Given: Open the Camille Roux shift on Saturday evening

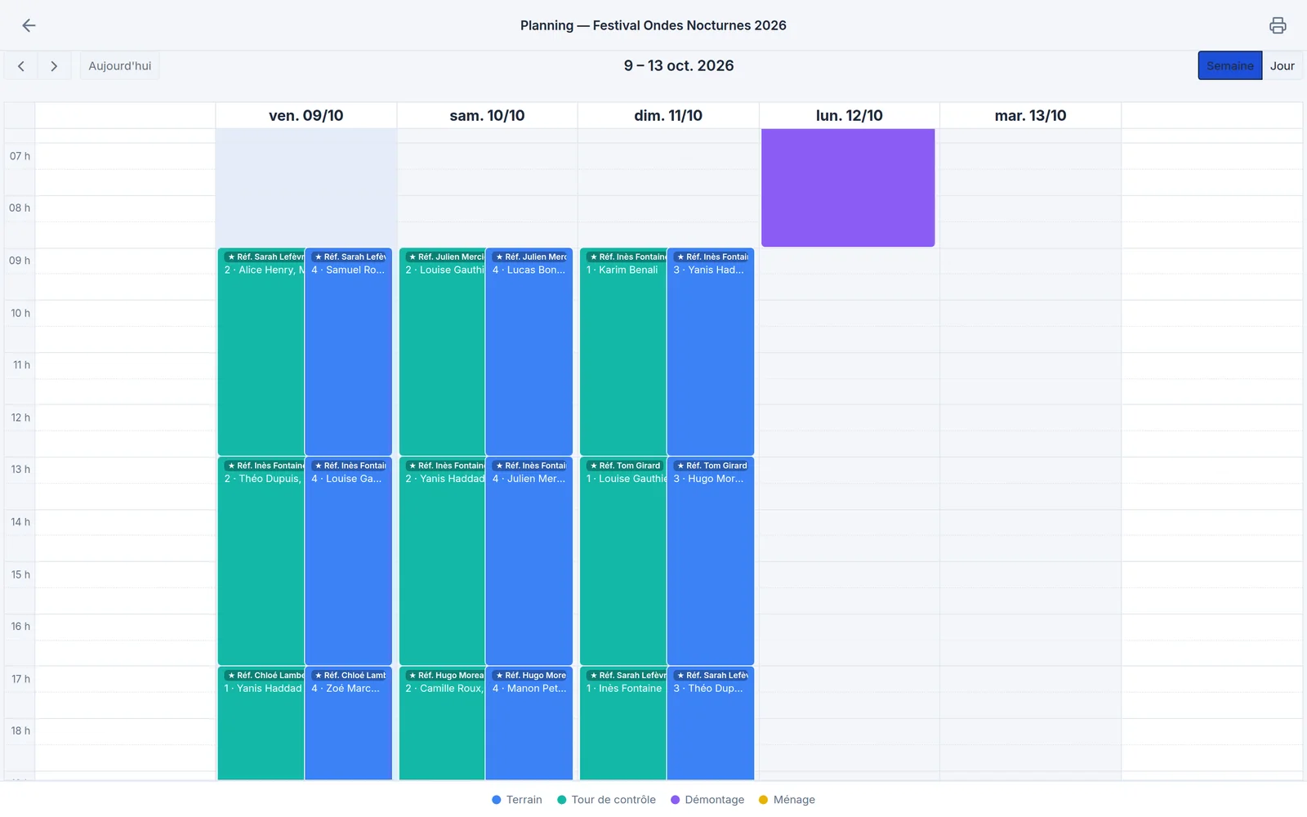Looking at the screenshot, I should [442, 724].
